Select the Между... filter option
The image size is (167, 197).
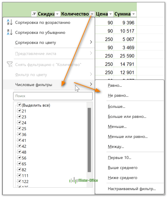[x=116, y=147]
